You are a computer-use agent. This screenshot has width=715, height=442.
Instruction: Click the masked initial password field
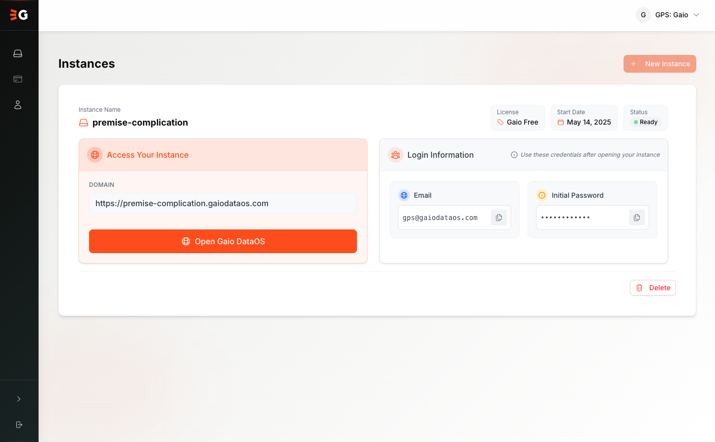click(580, 218)
